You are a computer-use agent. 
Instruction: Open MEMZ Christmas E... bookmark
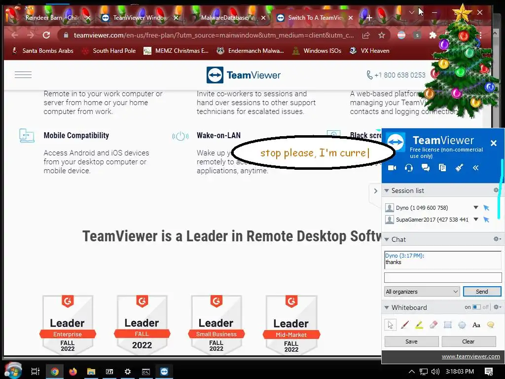click(176, 51)
